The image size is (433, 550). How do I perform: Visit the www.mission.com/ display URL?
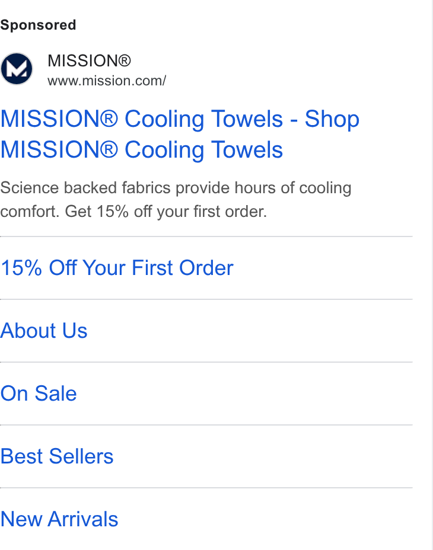coord(107,81)
